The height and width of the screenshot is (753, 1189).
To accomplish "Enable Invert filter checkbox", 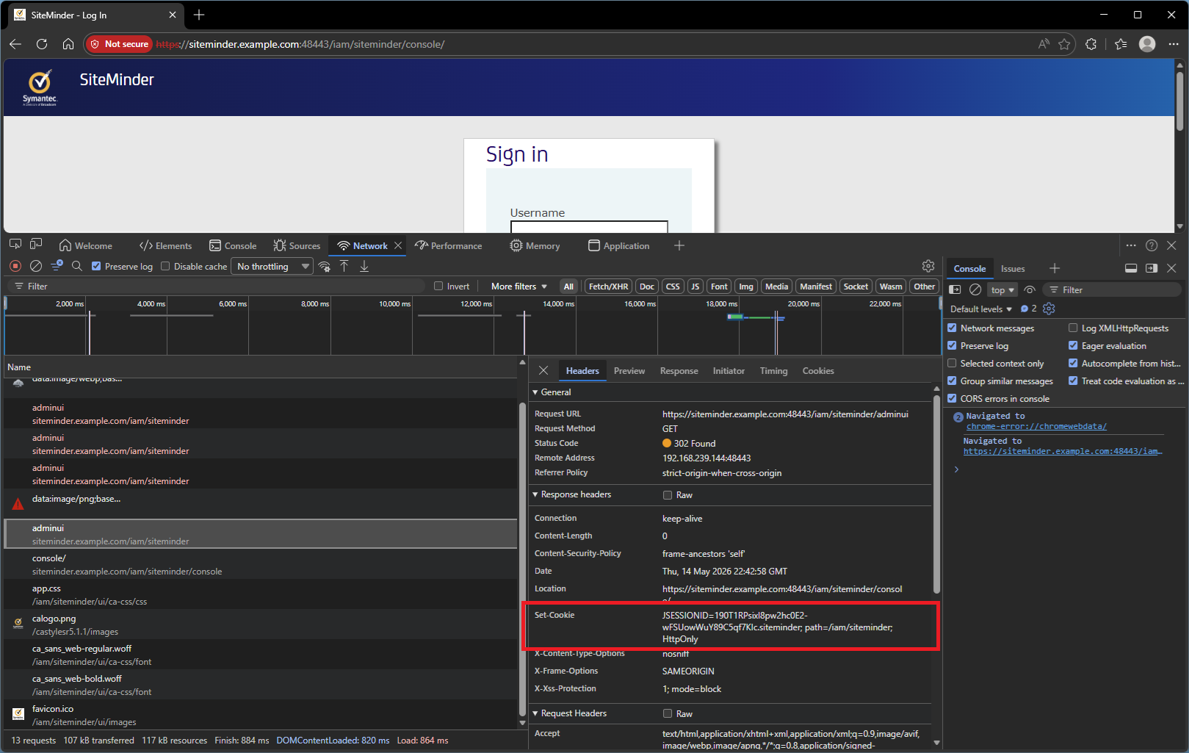I will click(x=438, y=287).
